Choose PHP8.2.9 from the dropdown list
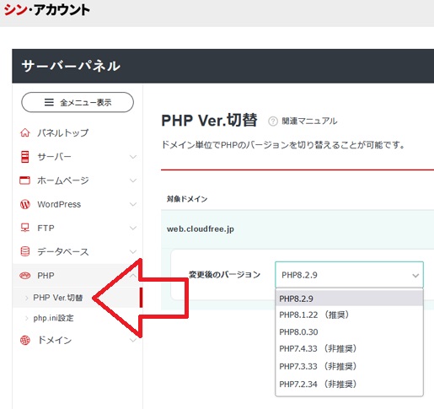This screenshot has height=409, width=434. [x=349, y=299]
